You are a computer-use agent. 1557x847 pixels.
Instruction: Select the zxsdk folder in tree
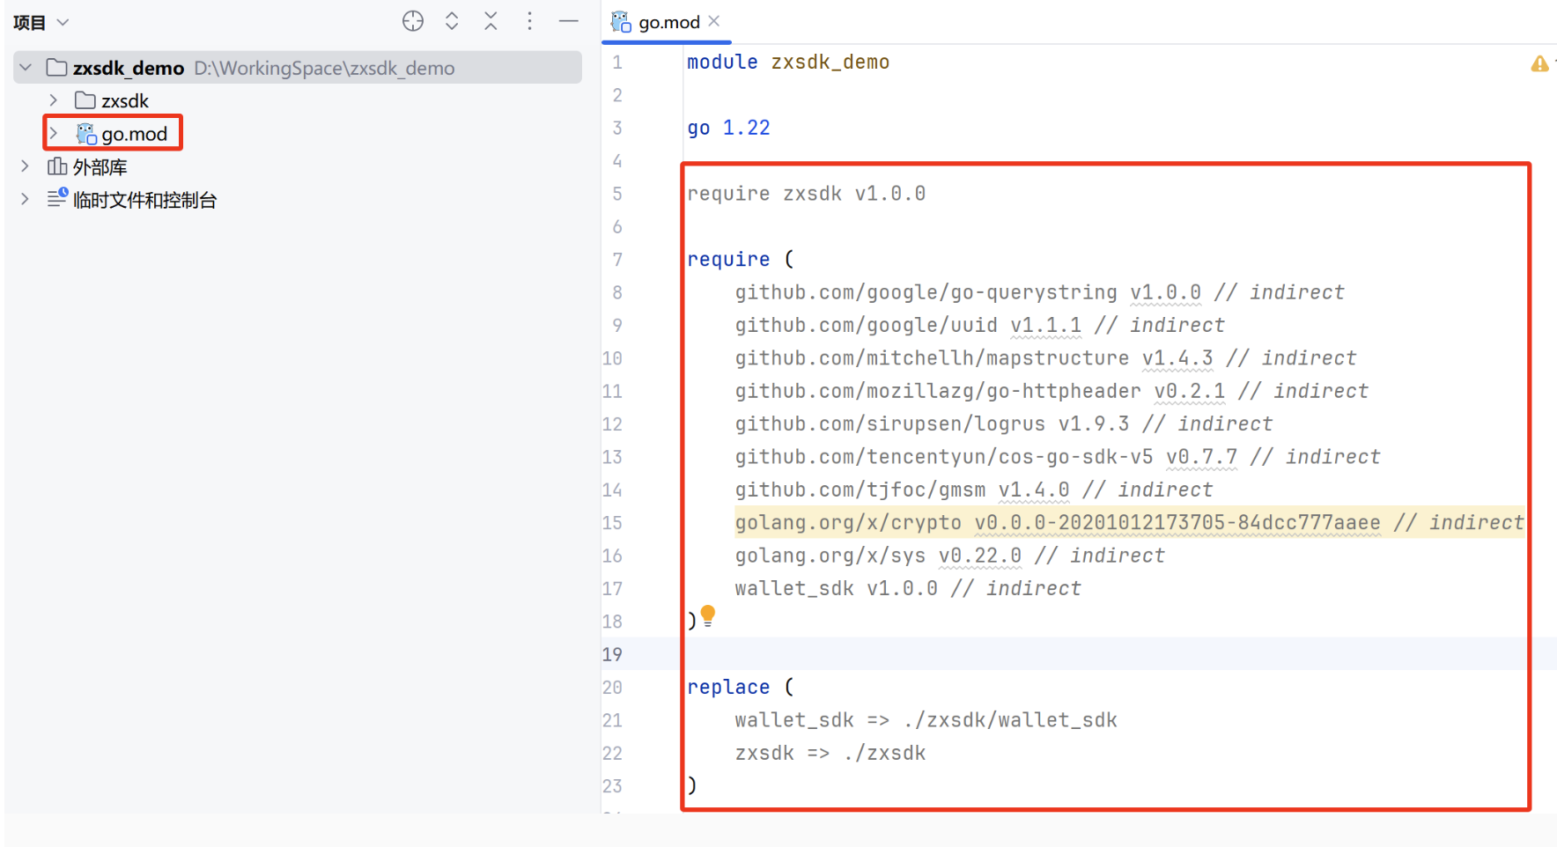[124, 100]
